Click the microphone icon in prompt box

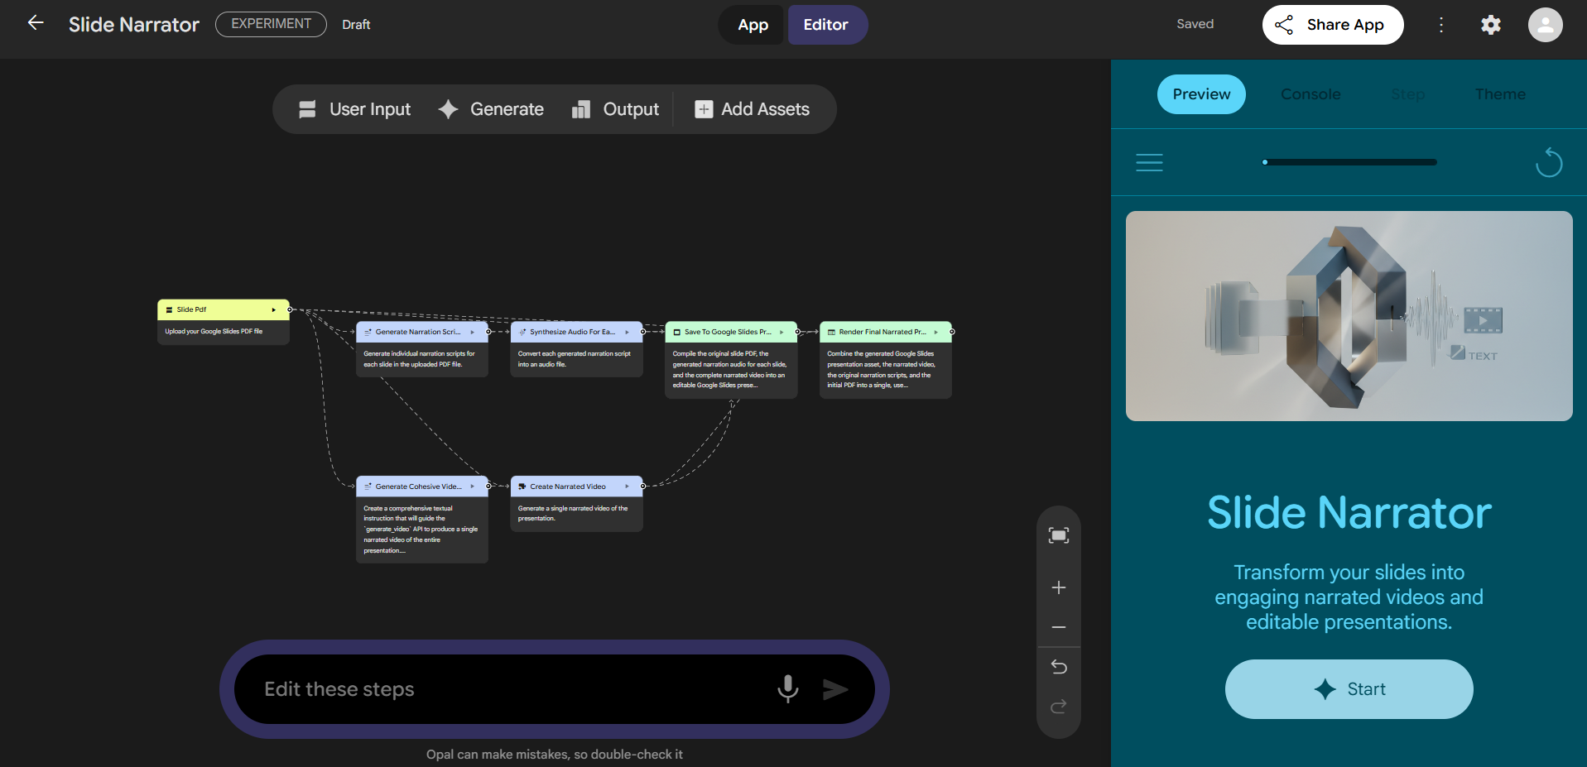point(787,689)
